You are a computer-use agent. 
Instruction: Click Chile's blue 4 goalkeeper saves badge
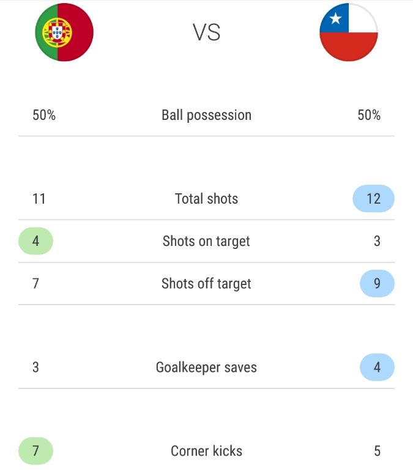pyautogui.click(x=377, y=368)
